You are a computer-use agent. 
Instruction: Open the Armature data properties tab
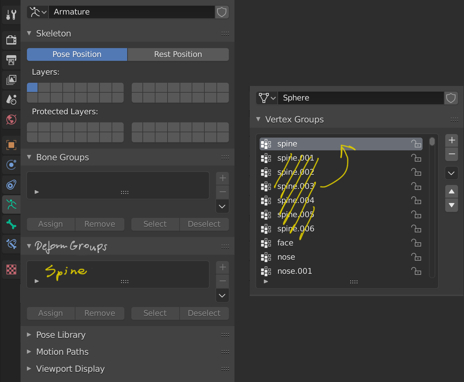(x=11, y=204)
